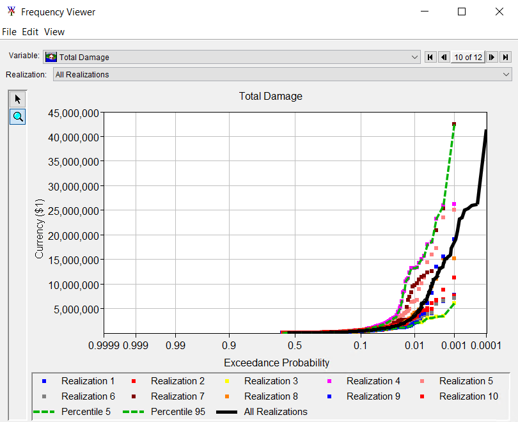
Task: Open the Edit menu
Action: [30, 32]
